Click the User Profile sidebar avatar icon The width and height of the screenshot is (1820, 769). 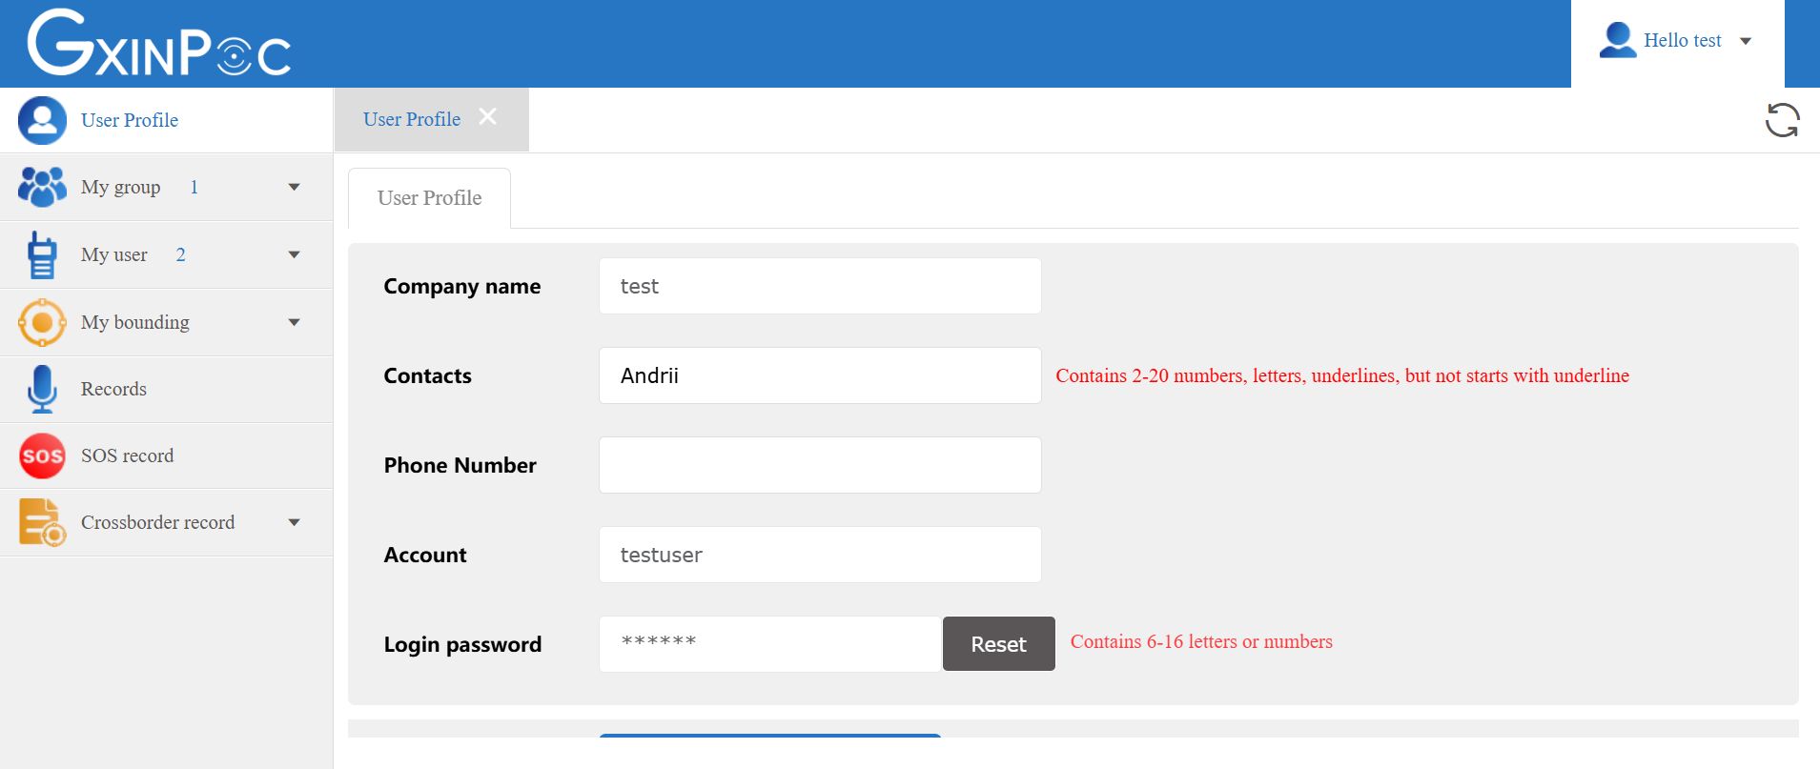coord(42,120)
